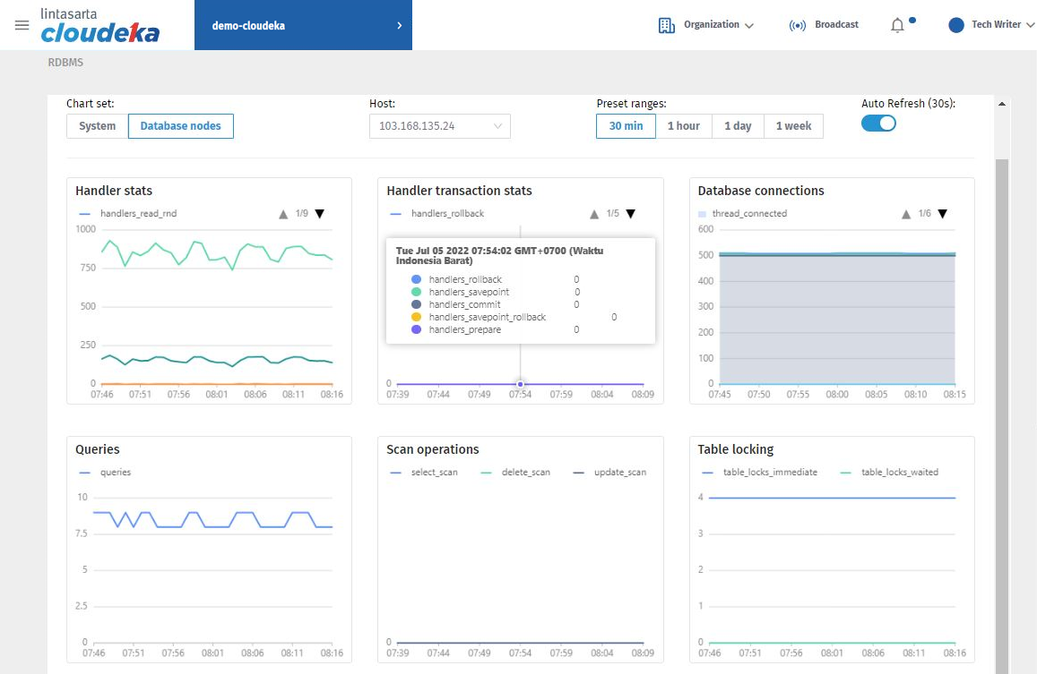
Task: Switch to the System chart set
Action: coord(97,126)
